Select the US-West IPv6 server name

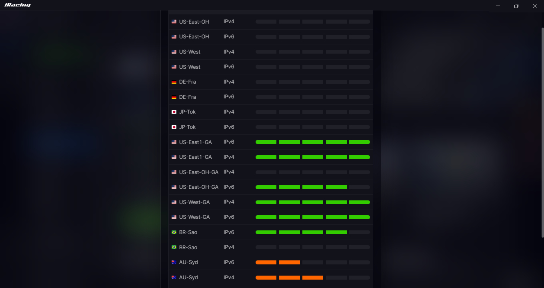click(x=190, y=67)
